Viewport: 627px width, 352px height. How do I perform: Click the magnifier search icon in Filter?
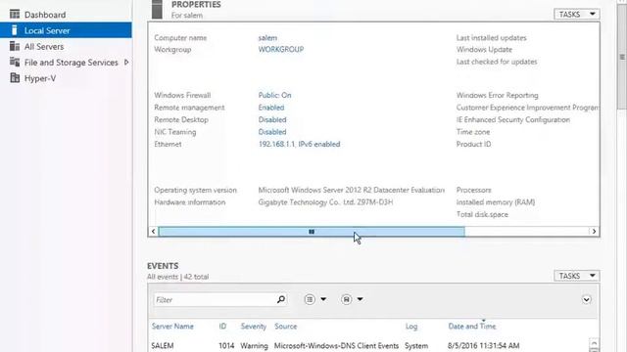point(281,299)
